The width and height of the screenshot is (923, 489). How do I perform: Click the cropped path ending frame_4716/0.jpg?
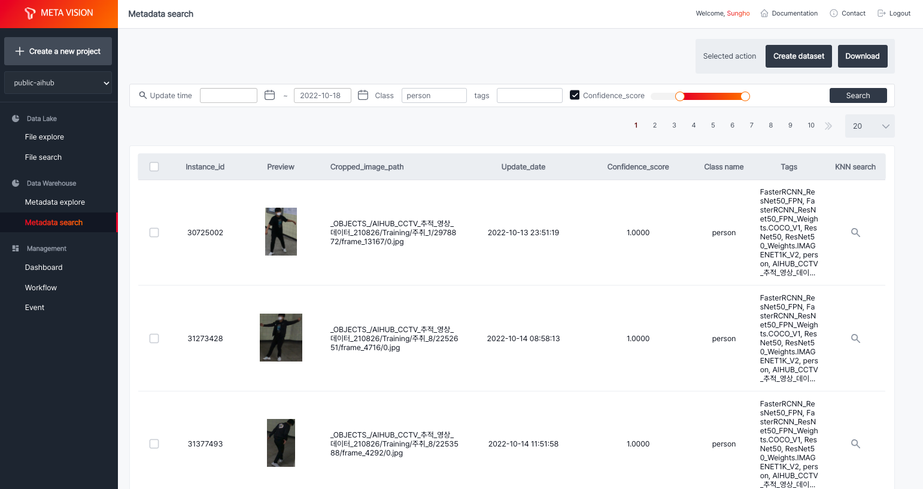point(394,339)
